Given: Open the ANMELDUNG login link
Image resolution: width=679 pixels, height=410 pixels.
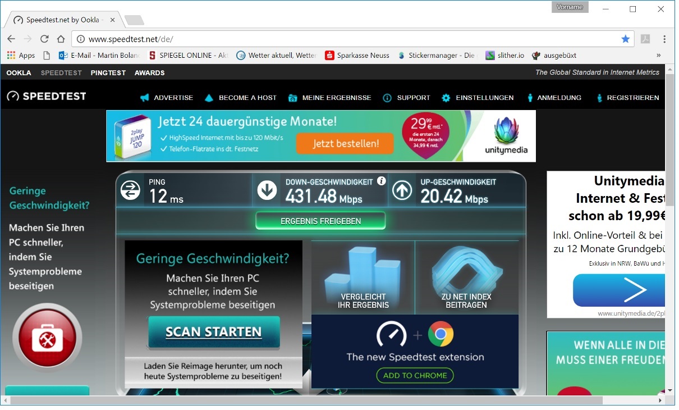Looking at the screenshot, I should click(559, 98).
